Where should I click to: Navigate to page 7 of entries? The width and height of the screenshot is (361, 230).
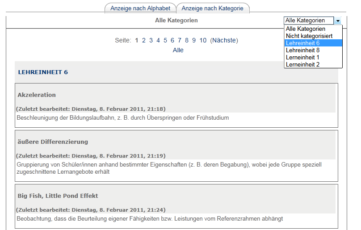point(180,41)
